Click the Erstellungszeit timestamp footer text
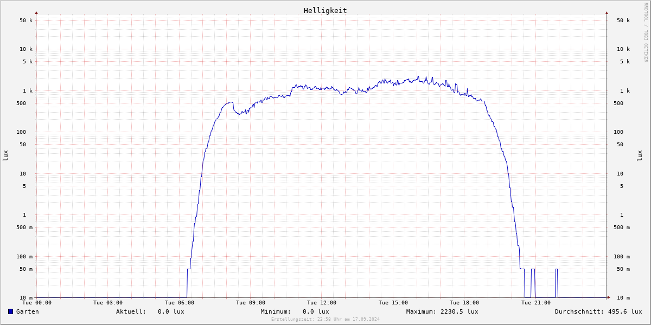 click(x=325, y=319)
